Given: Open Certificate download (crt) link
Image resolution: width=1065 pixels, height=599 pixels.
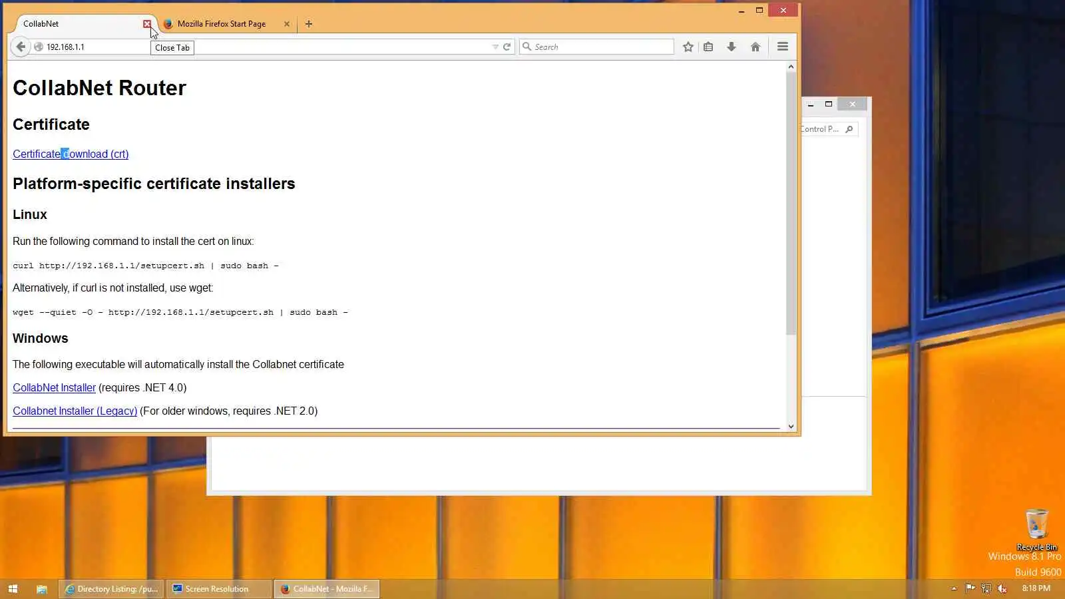Looking at the screenshot, I should pos(71,154).
